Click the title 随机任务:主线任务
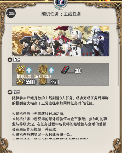122x153 pixels. (61, 14)
